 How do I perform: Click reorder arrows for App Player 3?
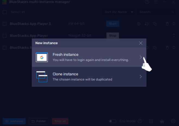174,24
